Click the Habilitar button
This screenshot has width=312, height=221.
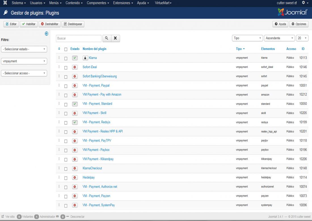tap(29, 24)
